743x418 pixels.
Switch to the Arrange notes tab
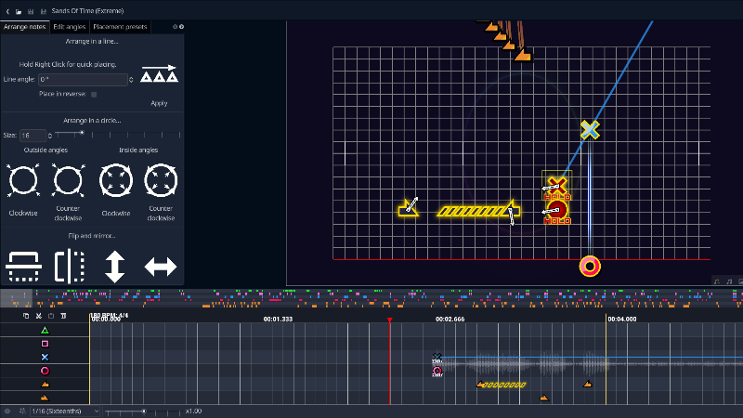click(x=25, y=27)
